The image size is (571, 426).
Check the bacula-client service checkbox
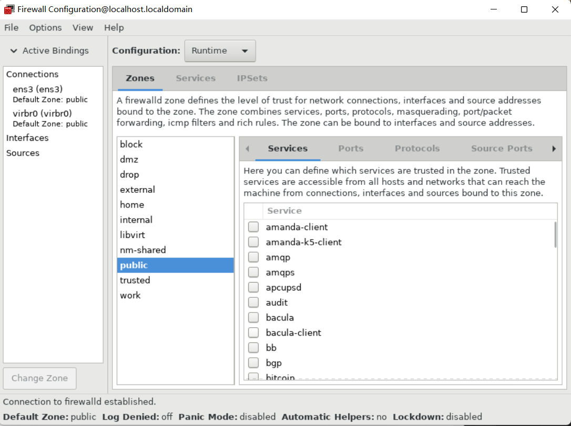253,333
